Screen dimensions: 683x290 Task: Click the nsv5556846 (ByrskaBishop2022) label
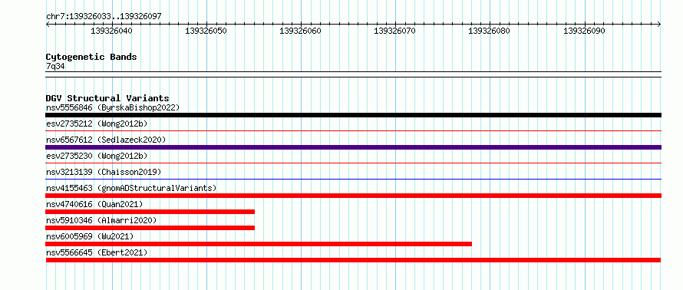(x=113, y=107)
